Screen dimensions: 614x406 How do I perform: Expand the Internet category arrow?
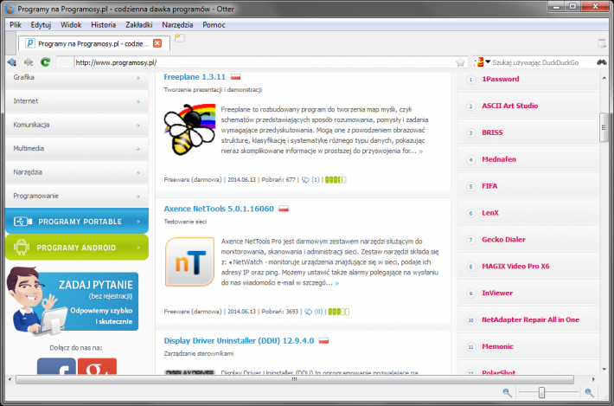(138, 101)
